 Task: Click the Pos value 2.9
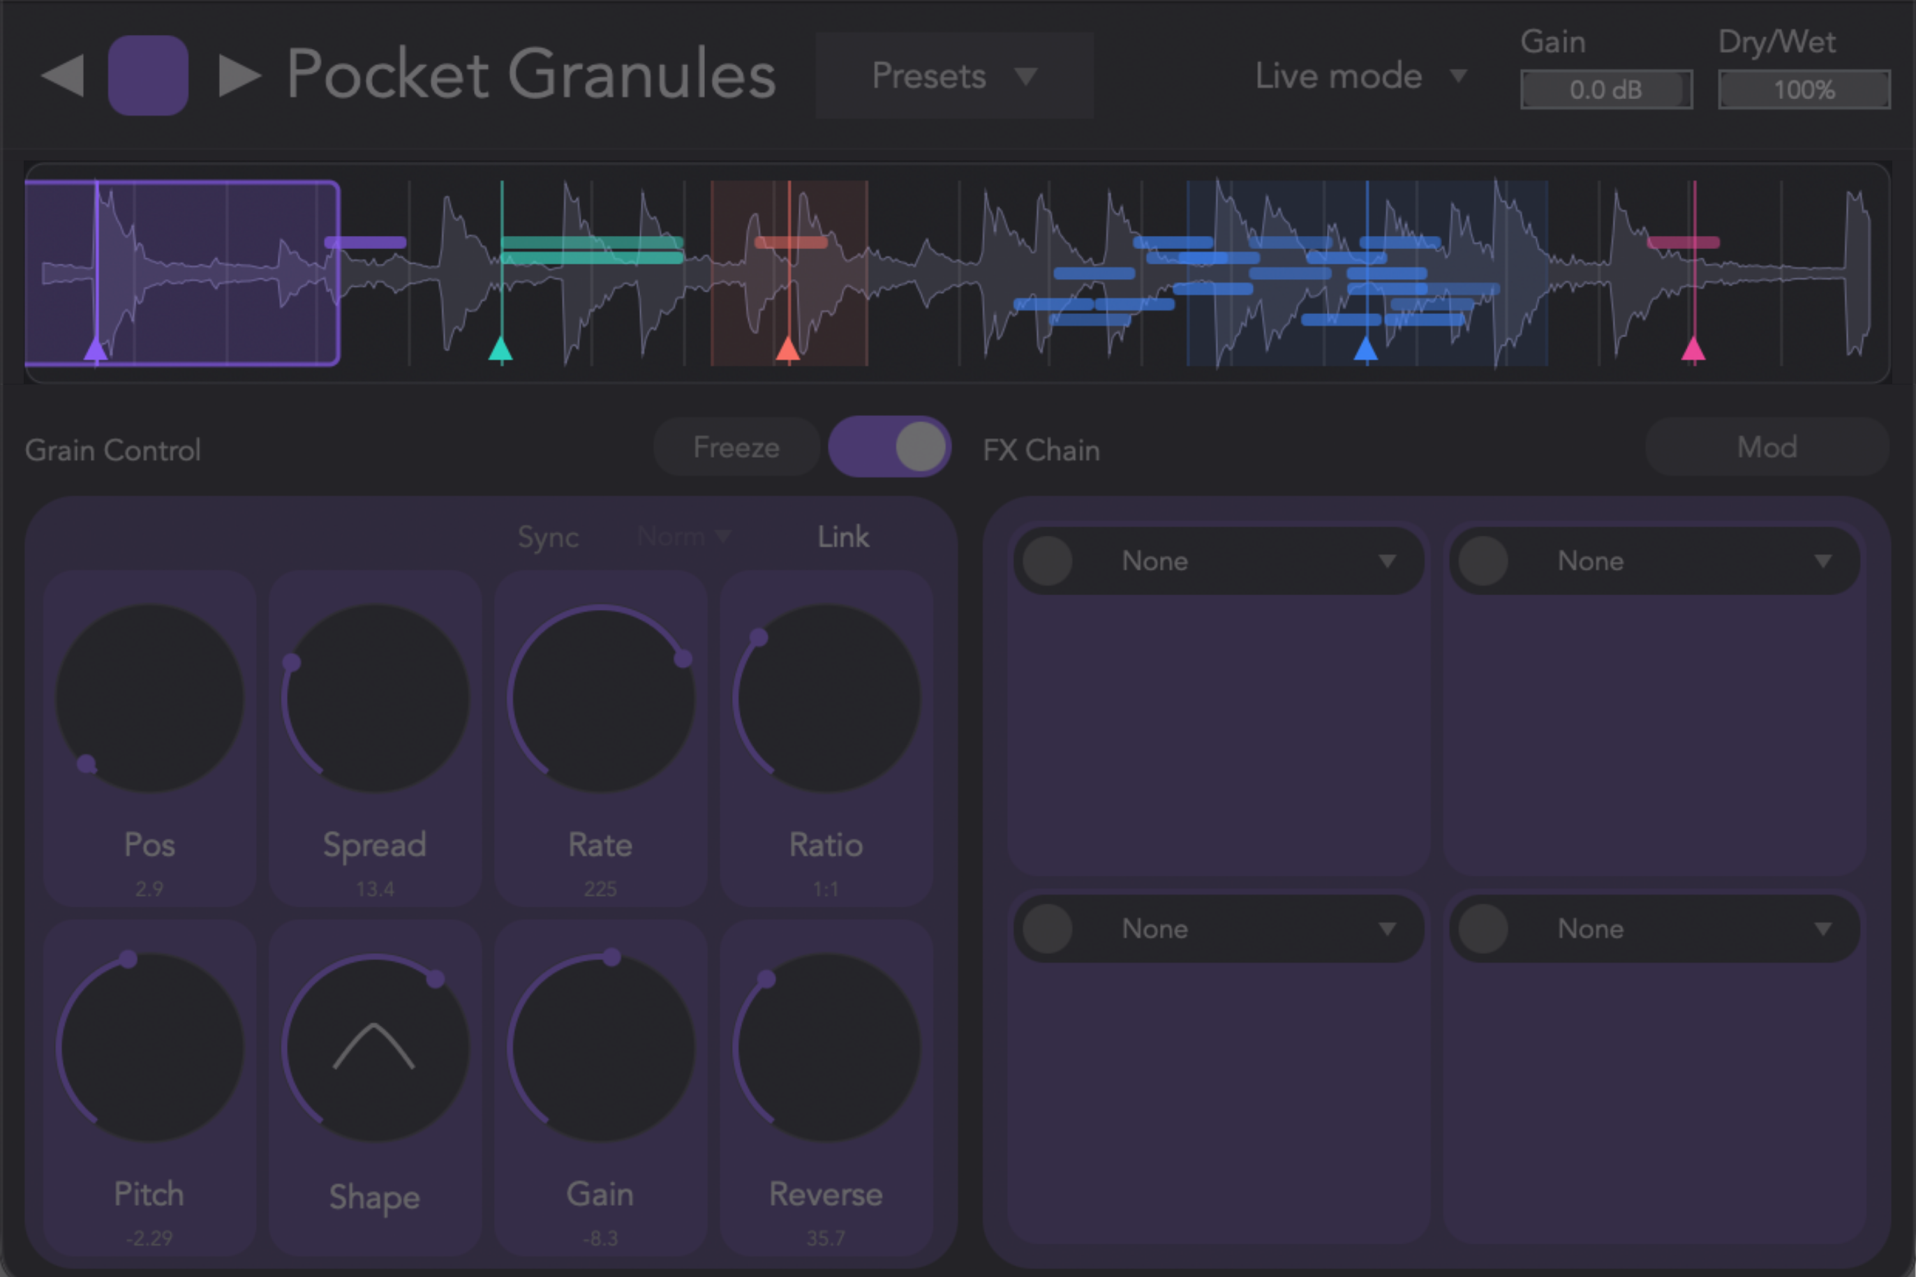pyautogui.click(x=149, y=888)
